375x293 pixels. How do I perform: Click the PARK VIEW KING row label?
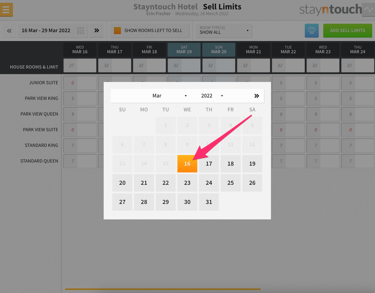tap(42, 98)
